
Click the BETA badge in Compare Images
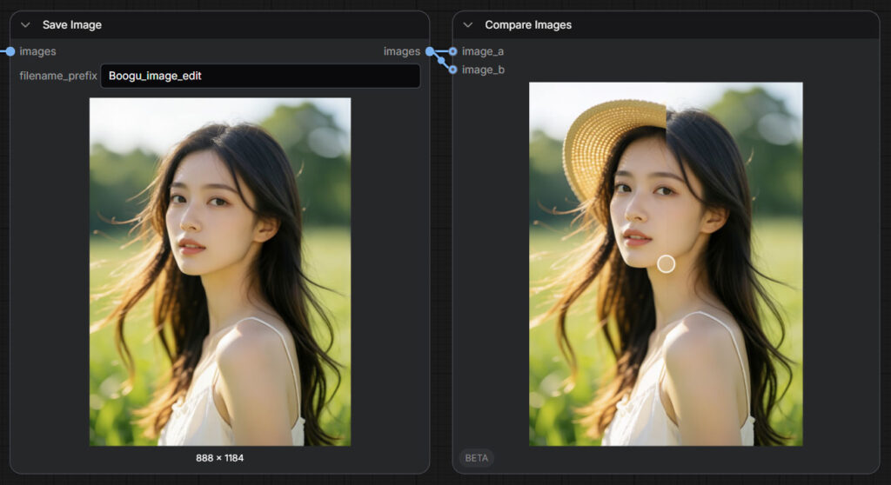coord(476,458)
